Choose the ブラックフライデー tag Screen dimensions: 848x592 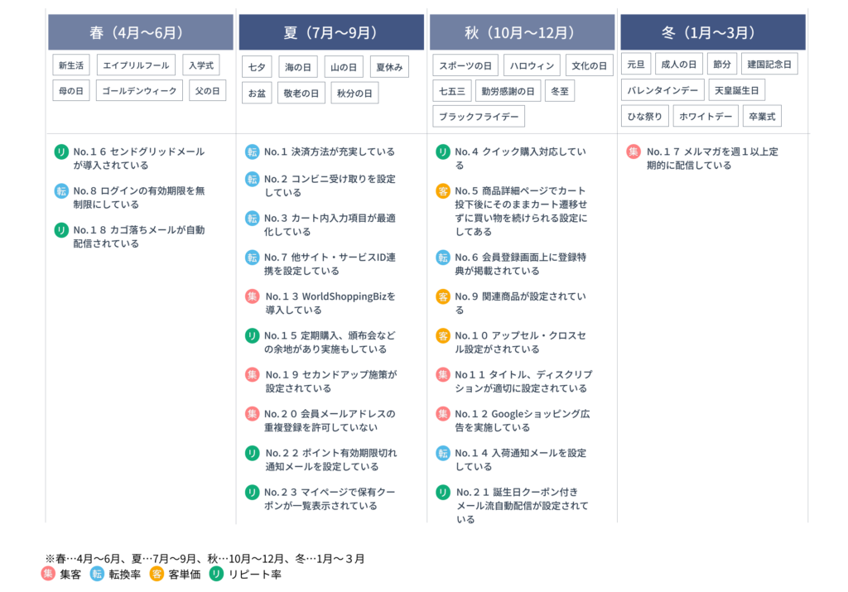coord(479,116)
